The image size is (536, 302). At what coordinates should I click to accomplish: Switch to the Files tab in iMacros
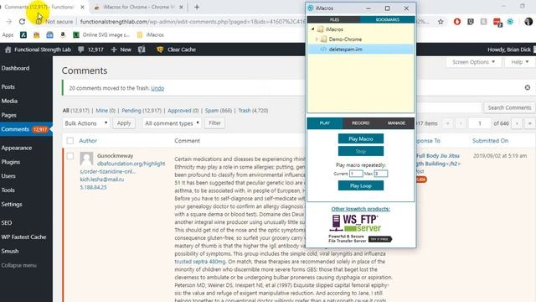[x=334, y=19]
